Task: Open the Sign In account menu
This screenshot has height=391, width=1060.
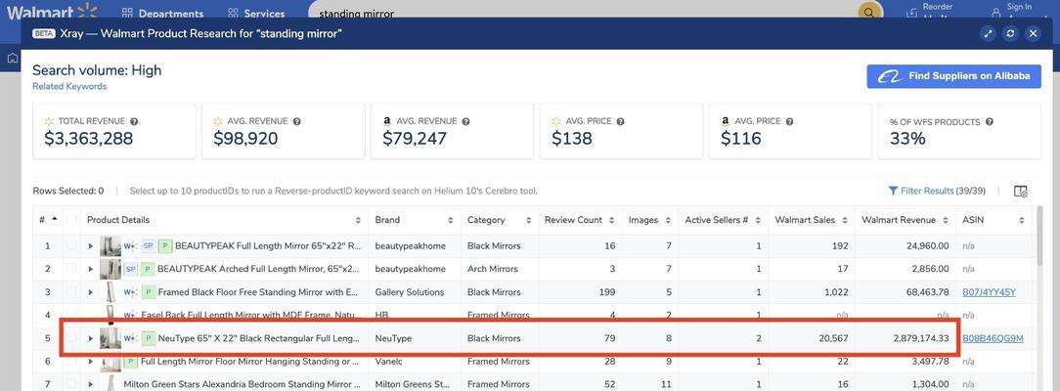Action: coord(1012,11)
